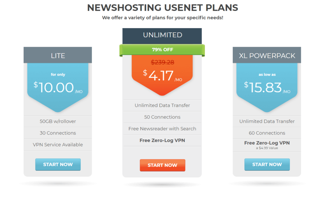Click the START NOW button under Lite plan
The height and width of the screenshot is (197, 332).
[x=58, y=164]
